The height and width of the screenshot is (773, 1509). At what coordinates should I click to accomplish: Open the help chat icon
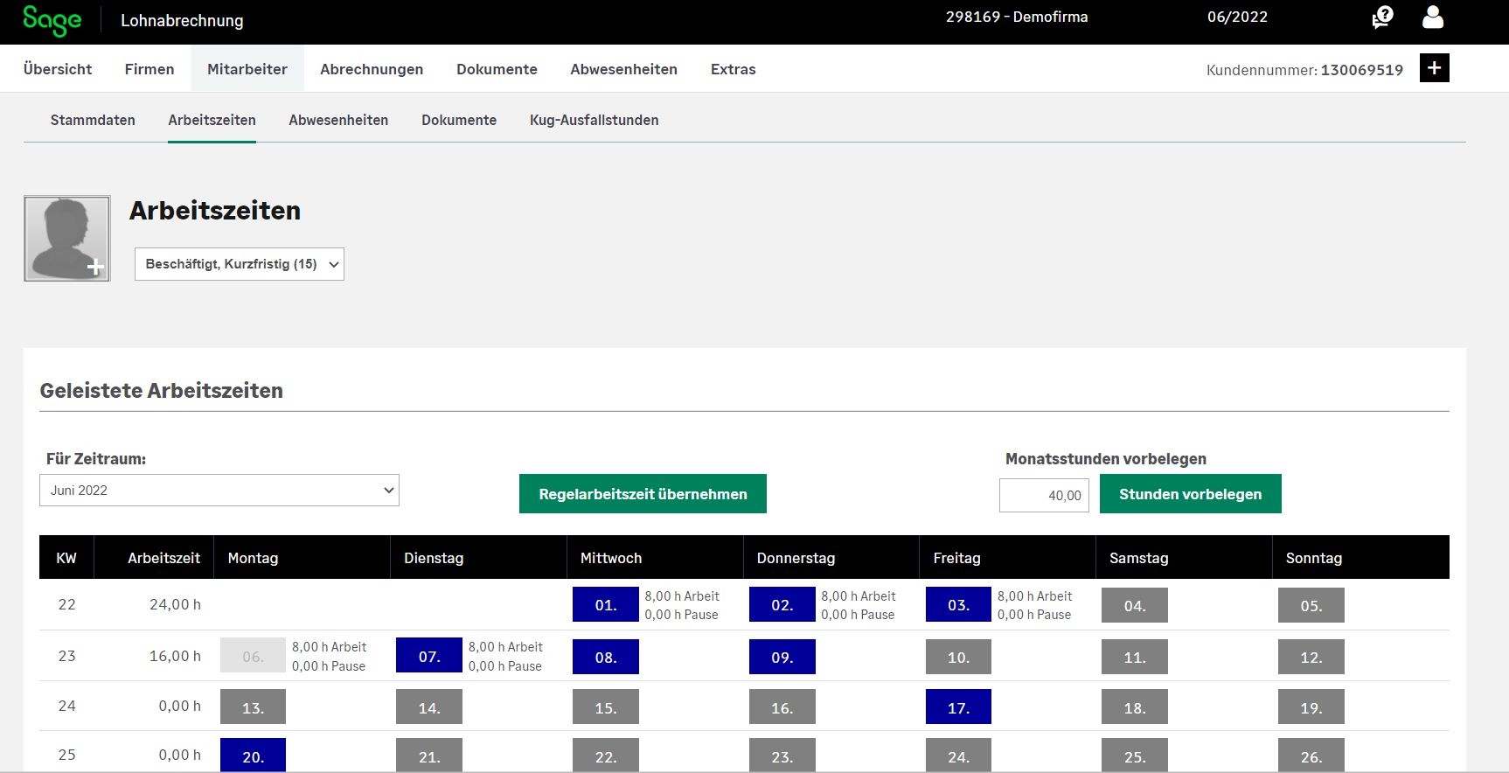[x=1382, y=17]
